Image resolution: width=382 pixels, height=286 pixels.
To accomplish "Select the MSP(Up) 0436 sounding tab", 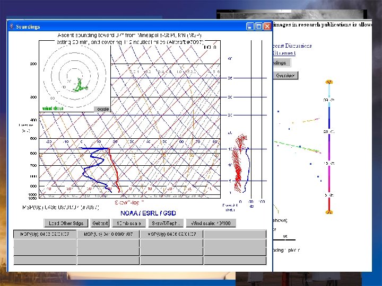I will (x=172, y=234).
